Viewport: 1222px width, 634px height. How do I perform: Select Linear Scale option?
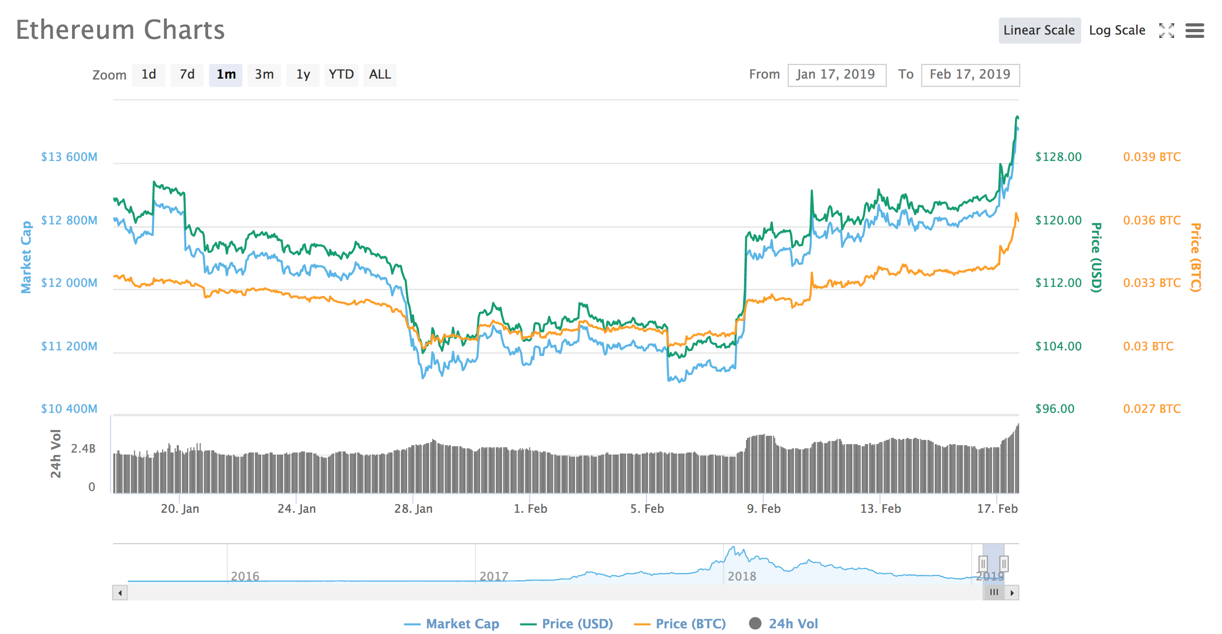click(1040, 30)
